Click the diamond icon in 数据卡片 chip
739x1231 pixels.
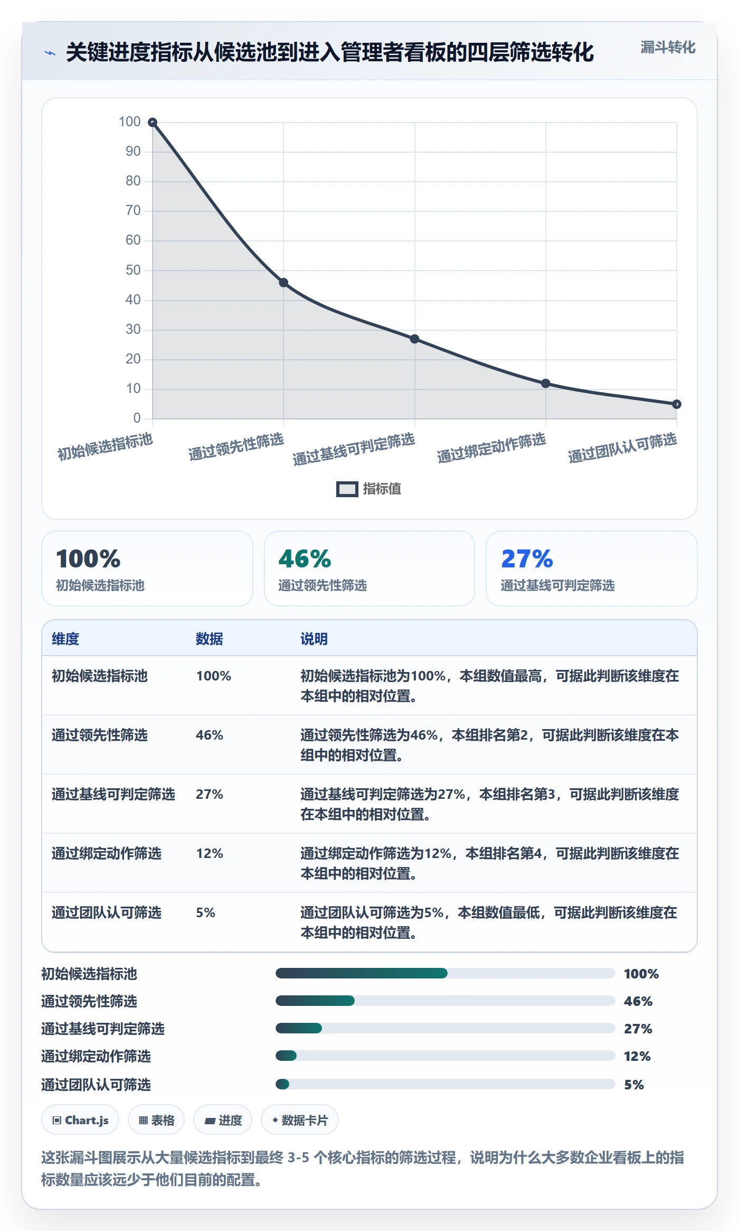tap(275, 1120)
